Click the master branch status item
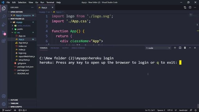 (x=7, y=110)
